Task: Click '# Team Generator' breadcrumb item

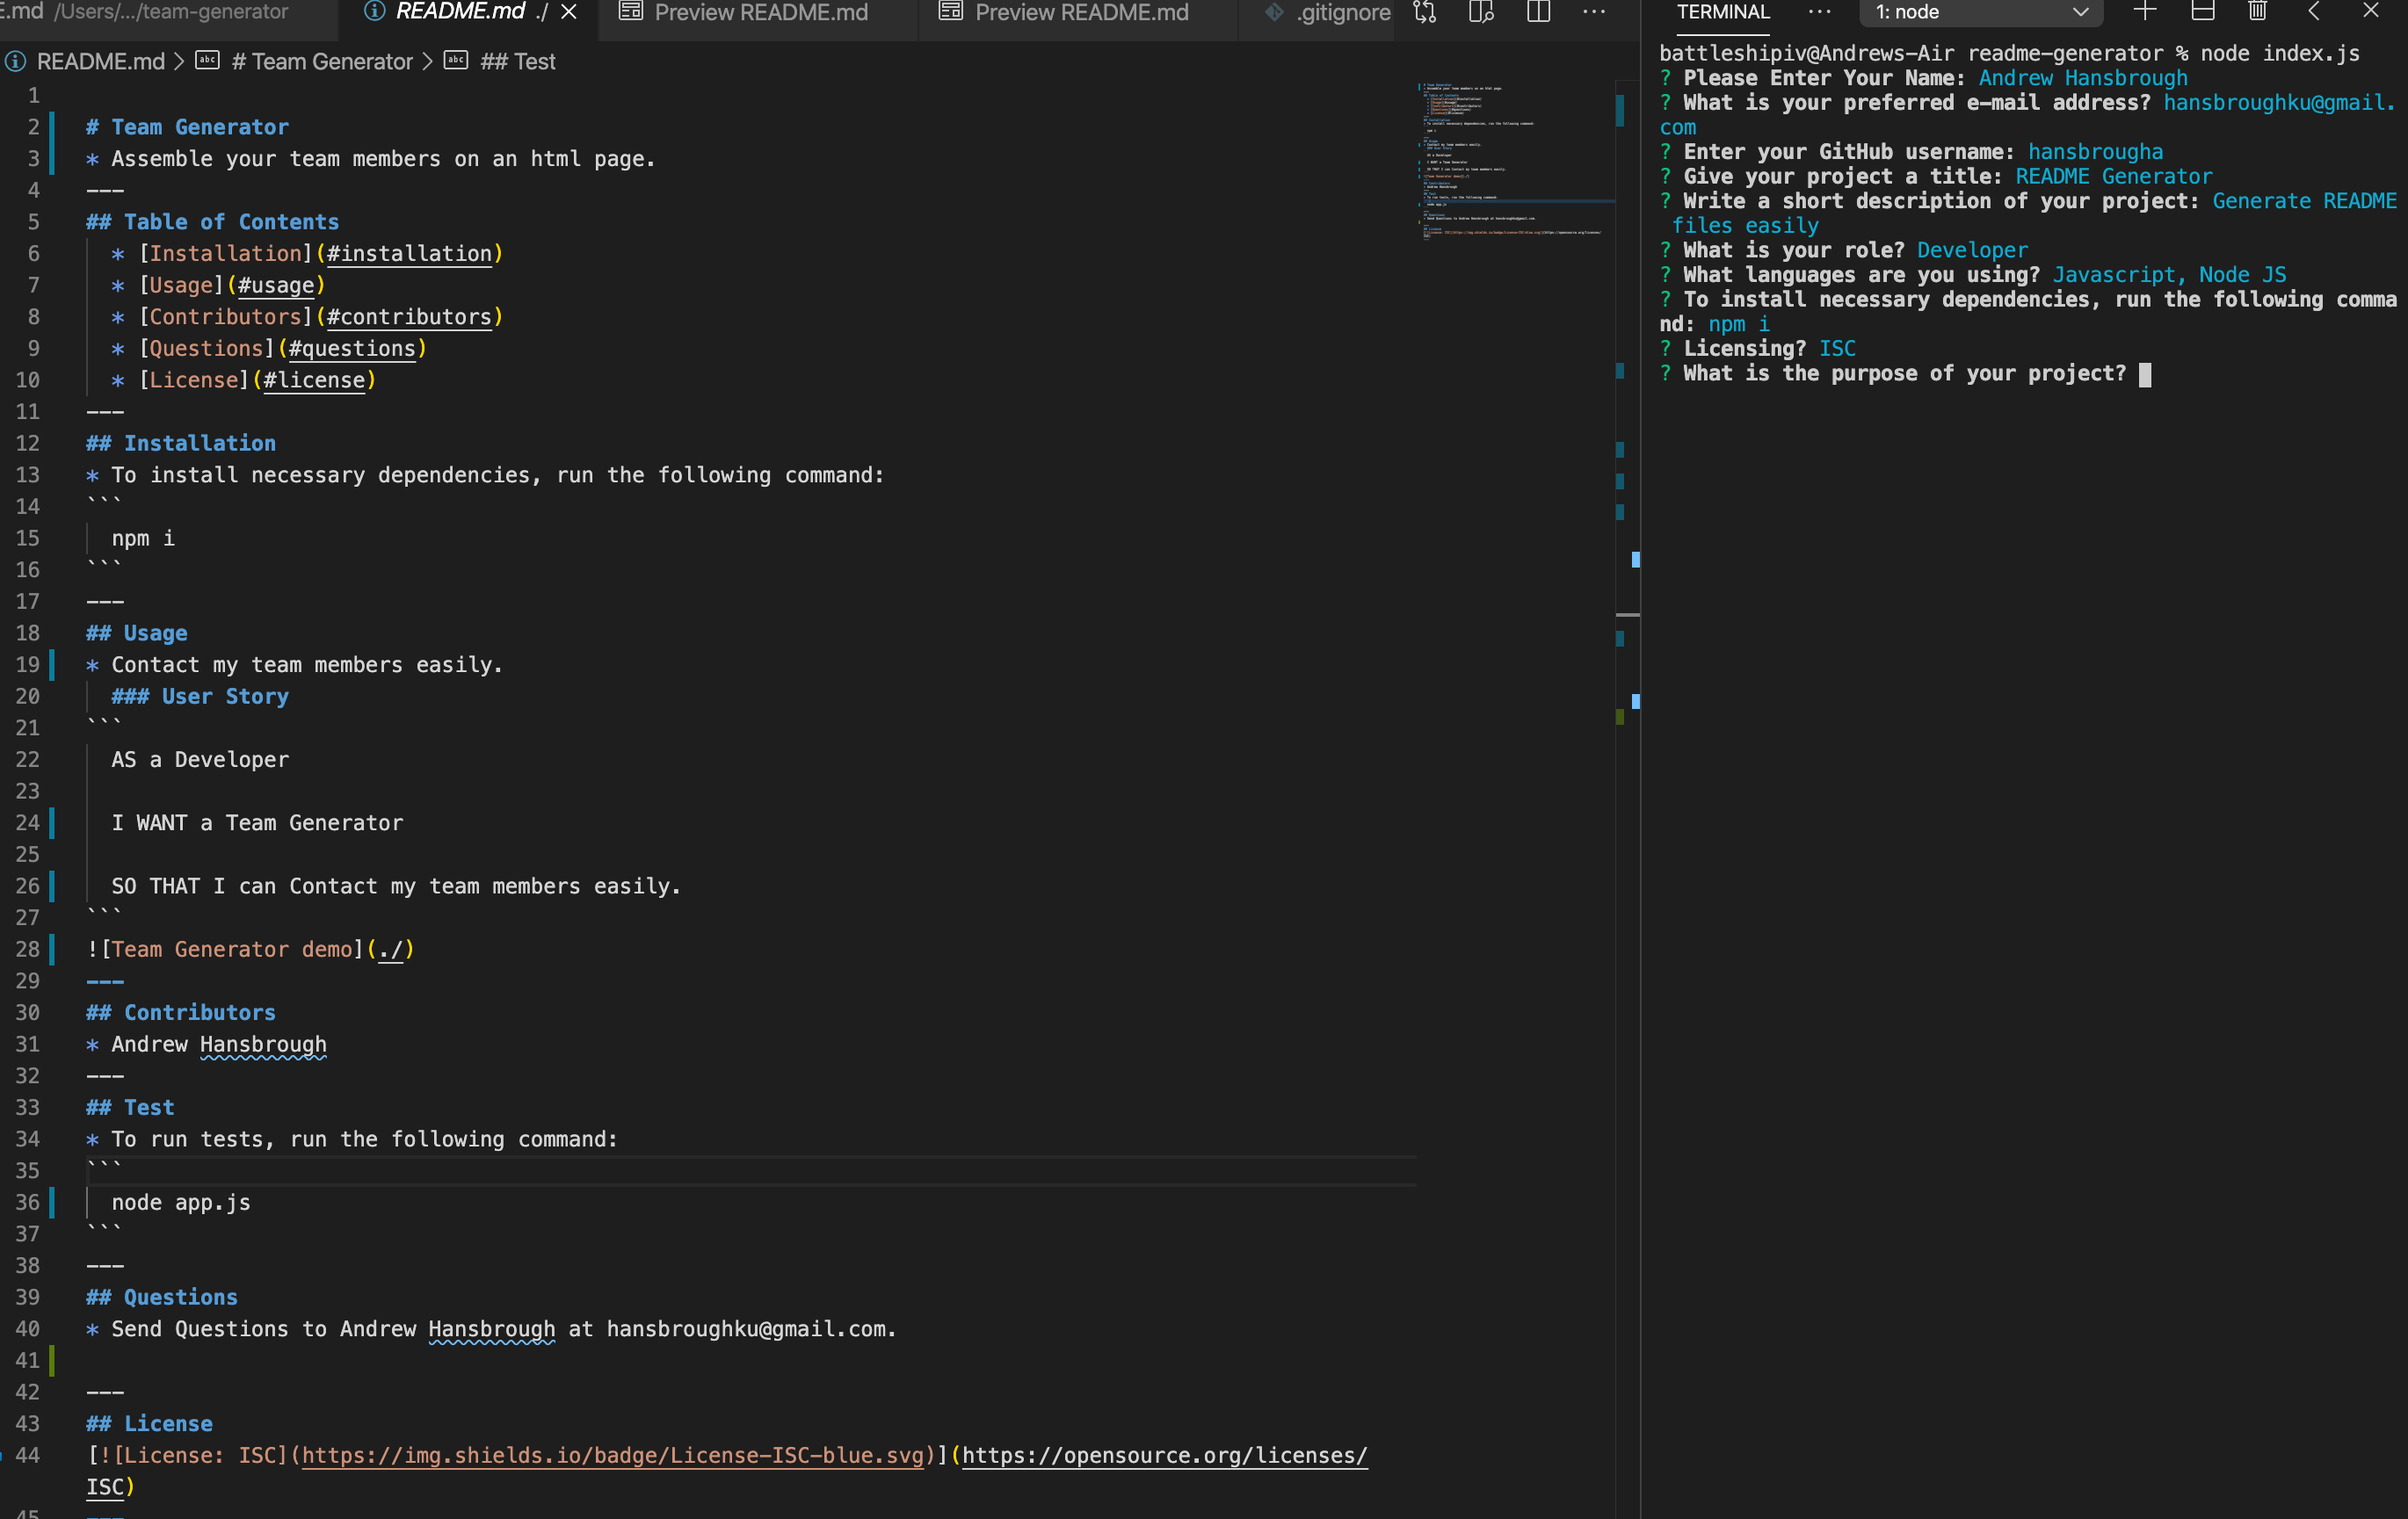Action: [322, 62]
